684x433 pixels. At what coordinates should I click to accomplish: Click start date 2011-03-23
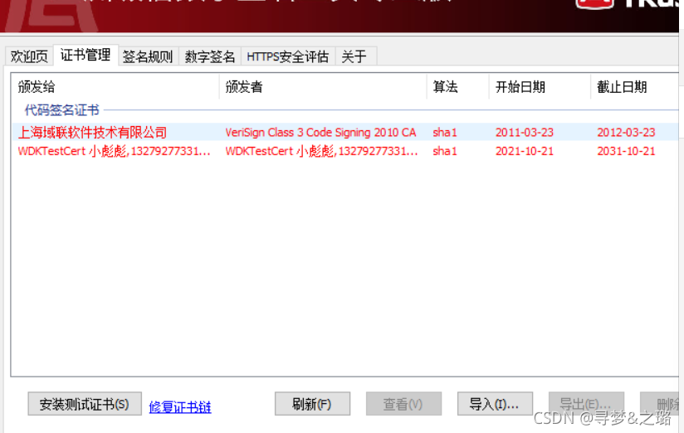[x=525, y=132]
